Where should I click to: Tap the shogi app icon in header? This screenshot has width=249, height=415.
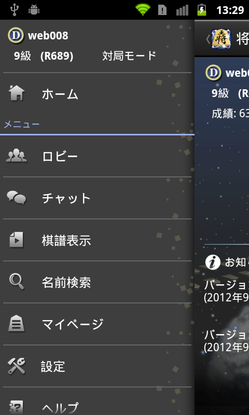pos(221,39)
